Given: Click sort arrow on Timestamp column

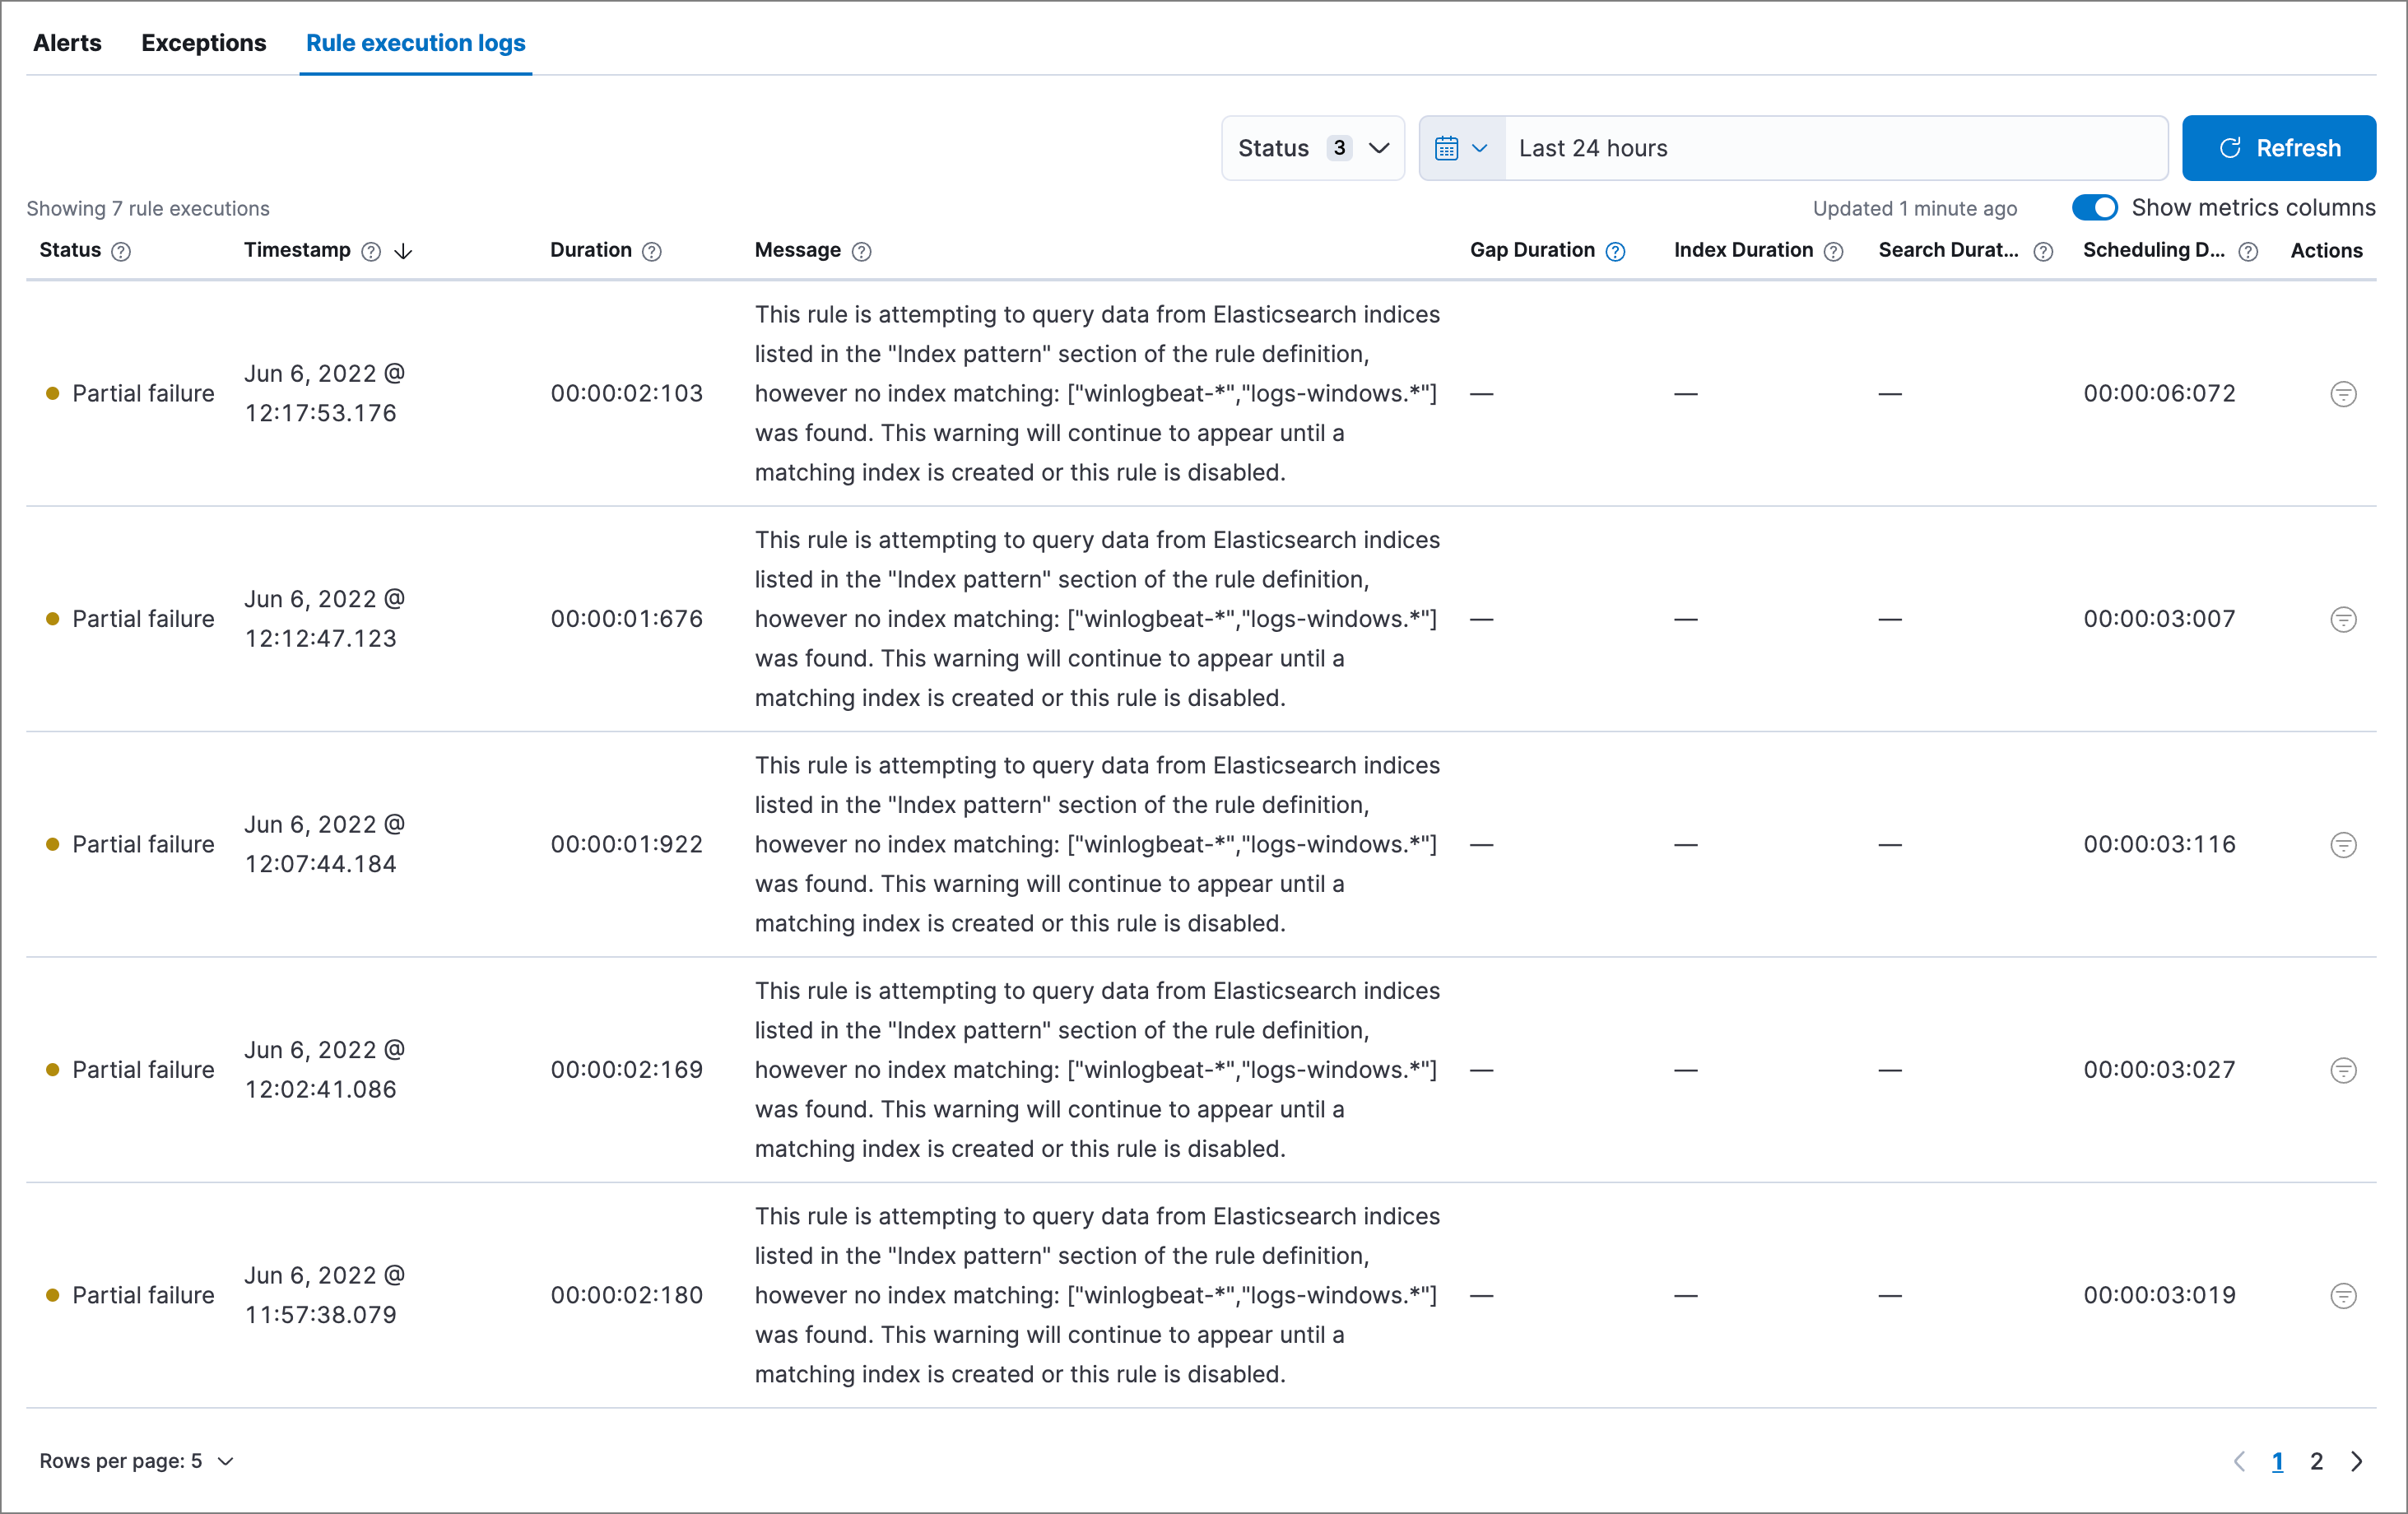Looking at the screenshot, I should click(x=403, y=252).
